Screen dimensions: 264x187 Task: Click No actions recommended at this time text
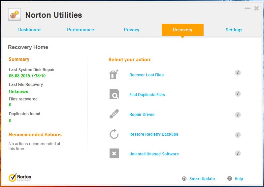[x=34, y=146]
